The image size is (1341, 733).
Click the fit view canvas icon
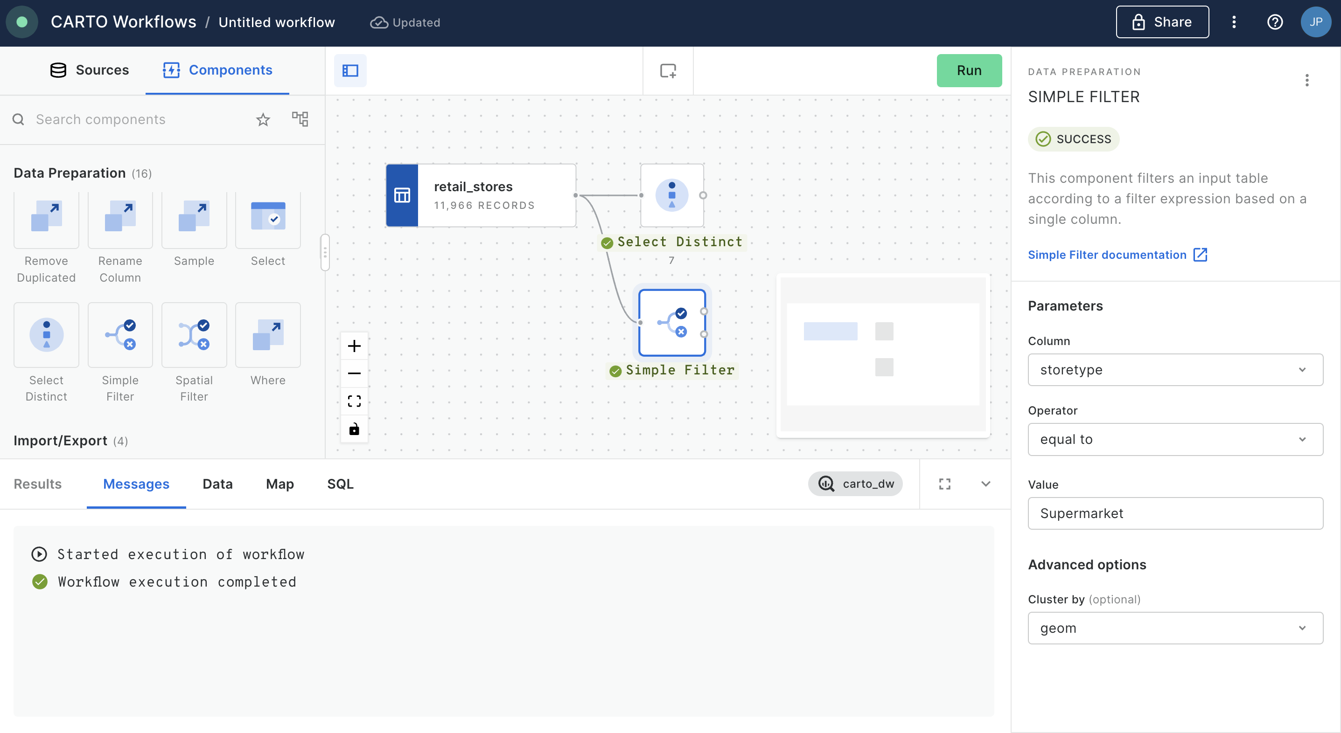coord(354,401)
